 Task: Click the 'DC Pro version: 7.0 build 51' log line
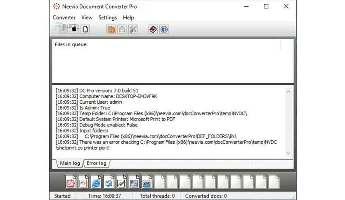point(97,90)
